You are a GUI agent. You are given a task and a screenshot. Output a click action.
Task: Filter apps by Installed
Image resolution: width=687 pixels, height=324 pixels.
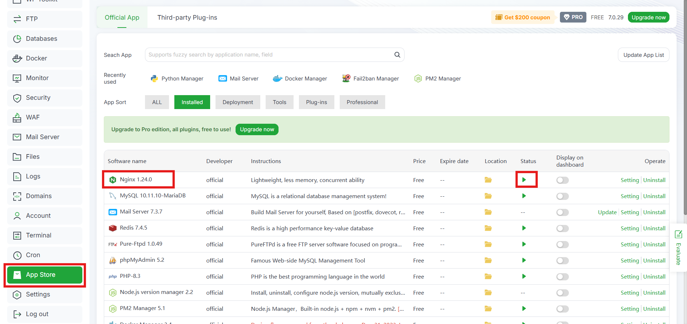[192, 102]
